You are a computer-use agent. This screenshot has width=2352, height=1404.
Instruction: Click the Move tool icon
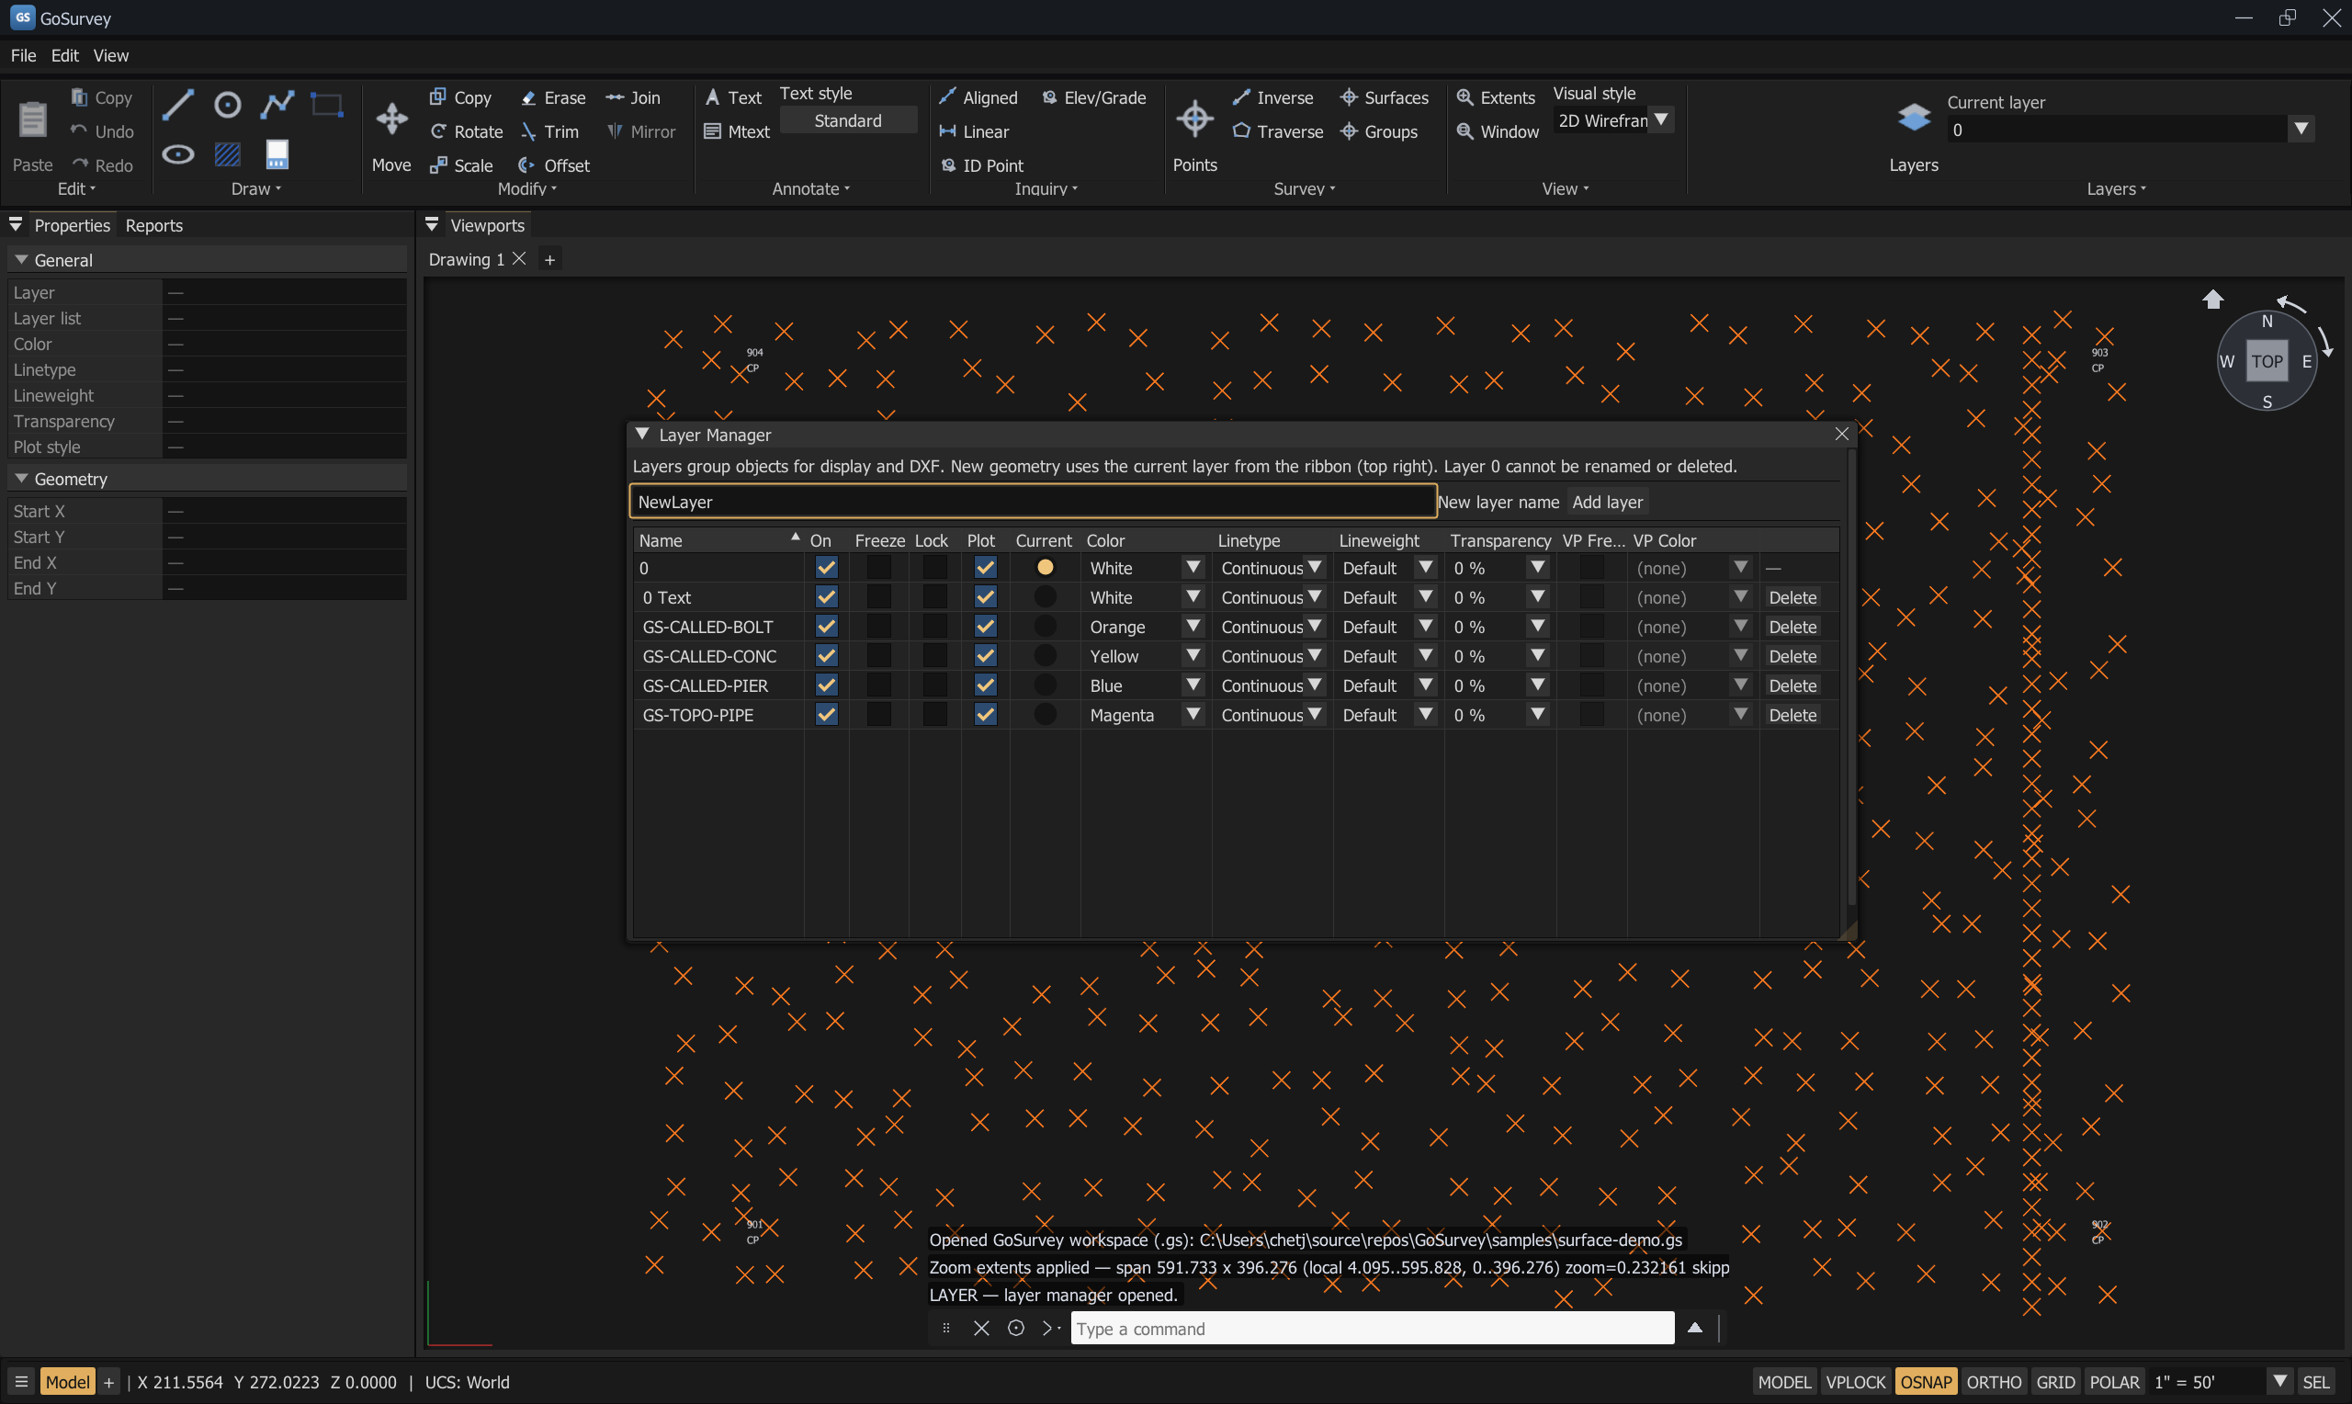(x=391, y=119)
